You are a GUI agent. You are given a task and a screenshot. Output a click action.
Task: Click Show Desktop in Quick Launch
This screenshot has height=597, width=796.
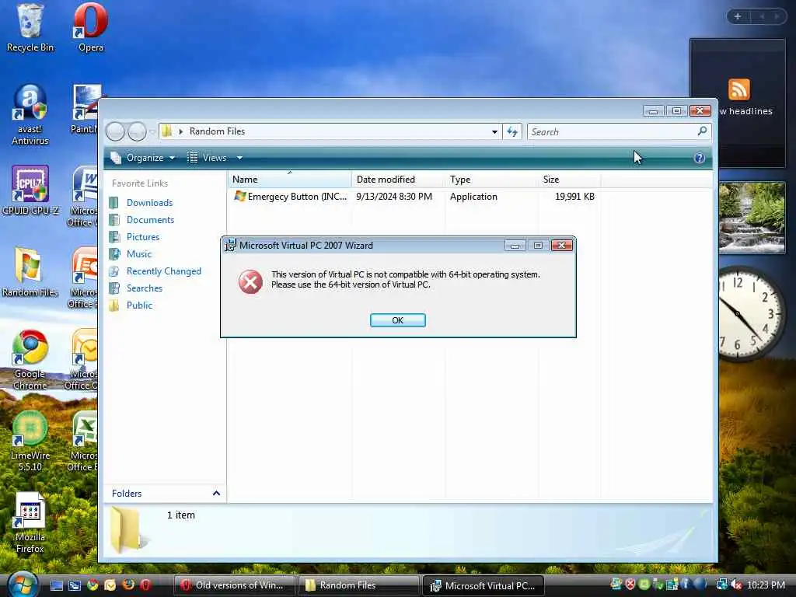[57, 585]
